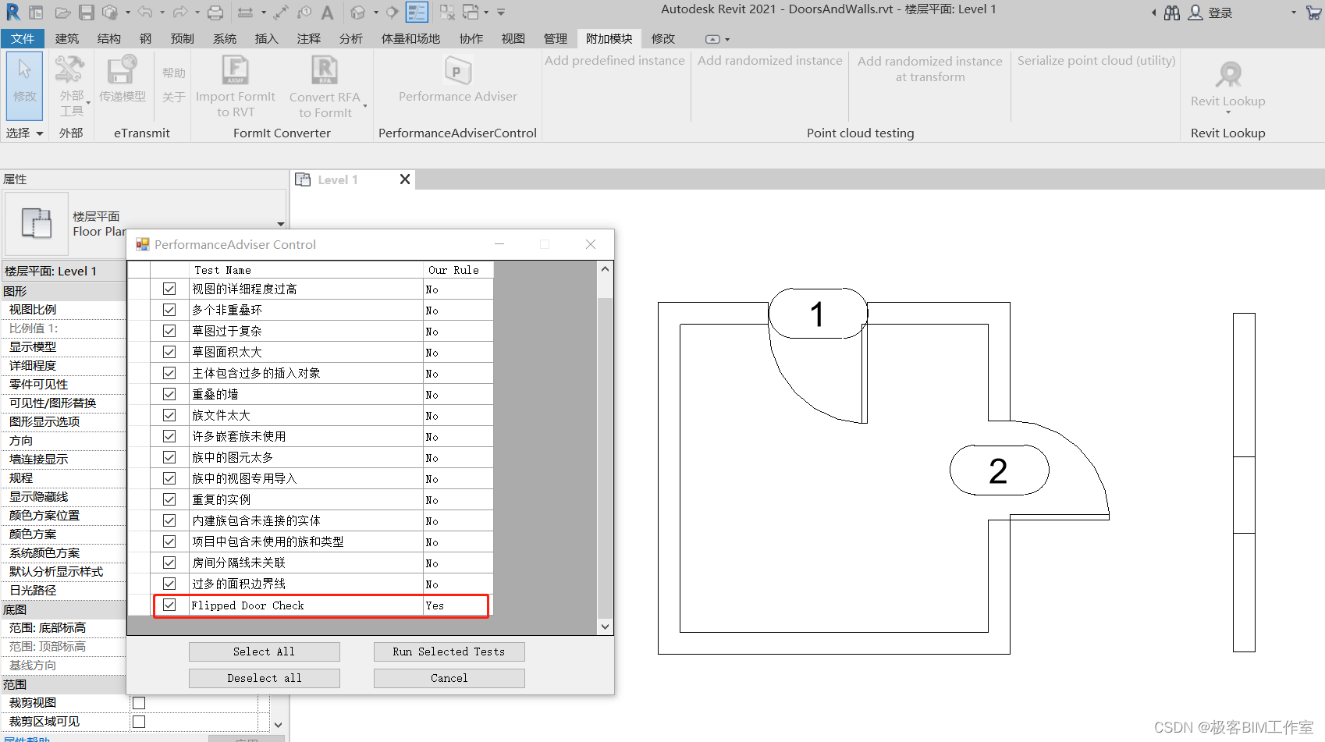1325x742 pixels.
Task: Click the Save icon in quick access toolbar
Action: point(87,11)
